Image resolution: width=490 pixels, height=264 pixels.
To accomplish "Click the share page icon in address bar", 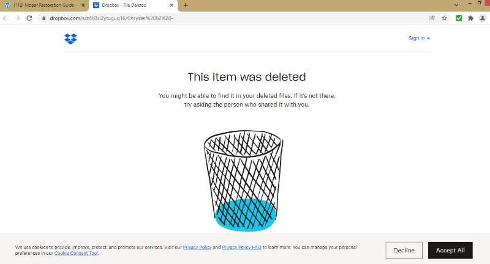I will tap(432, 18).
